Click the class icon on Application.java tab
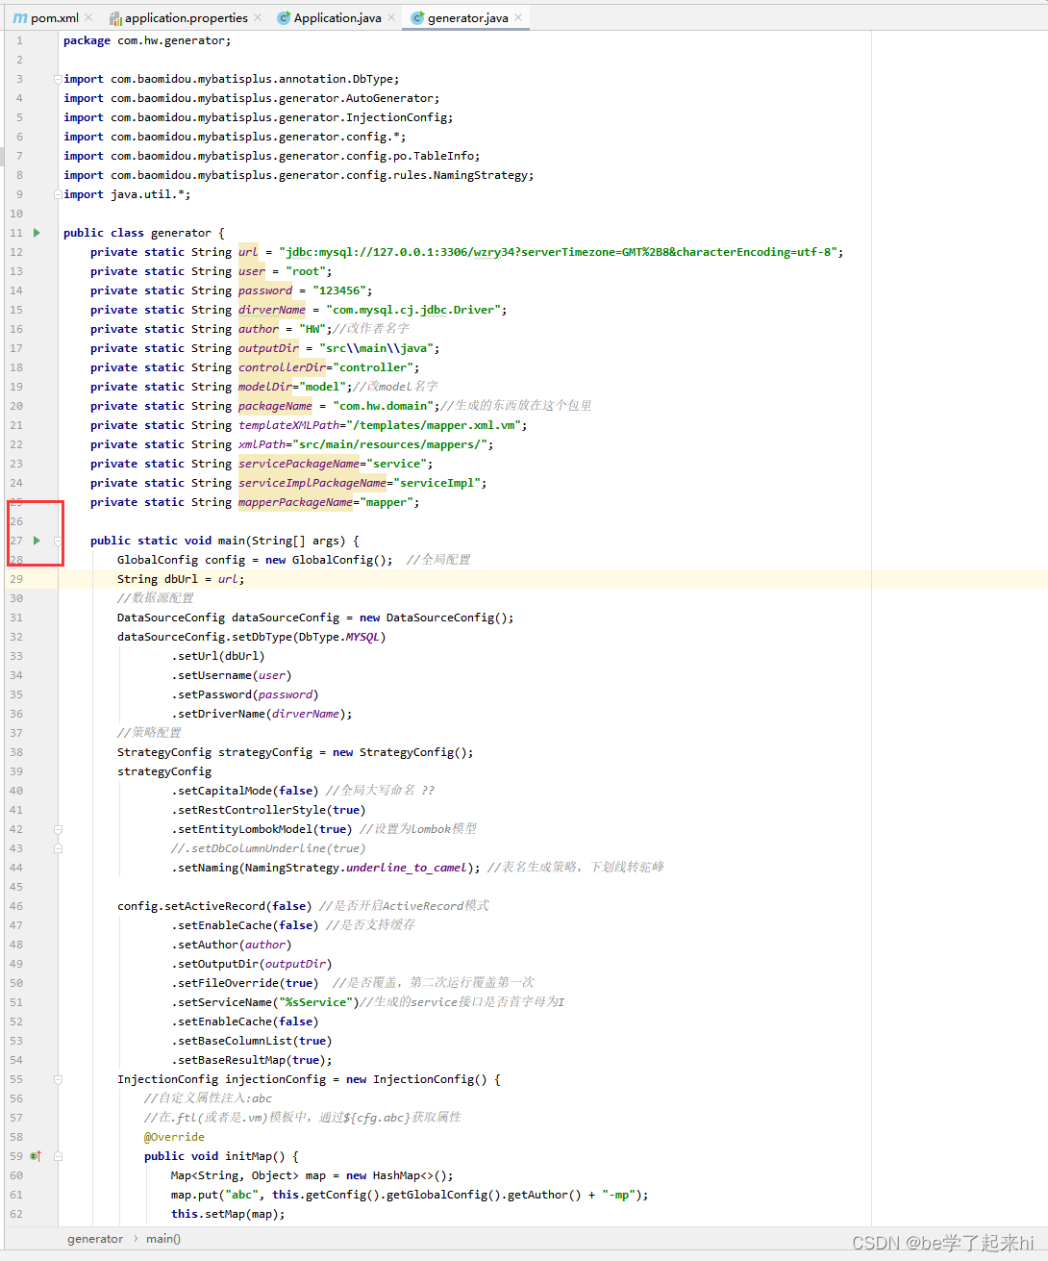This screenshot has height=1261, width=1048. tap(284, 17)
